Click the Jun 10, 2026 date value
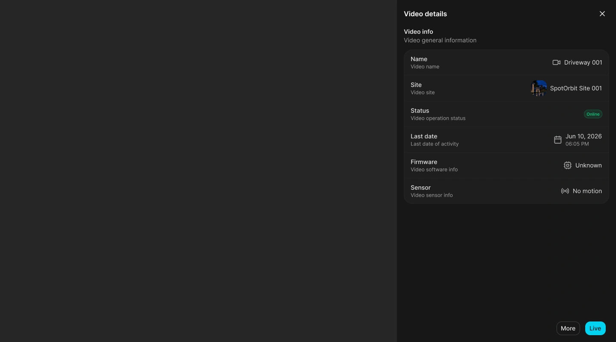Screen dimensions: 616x342 (583, 136)
